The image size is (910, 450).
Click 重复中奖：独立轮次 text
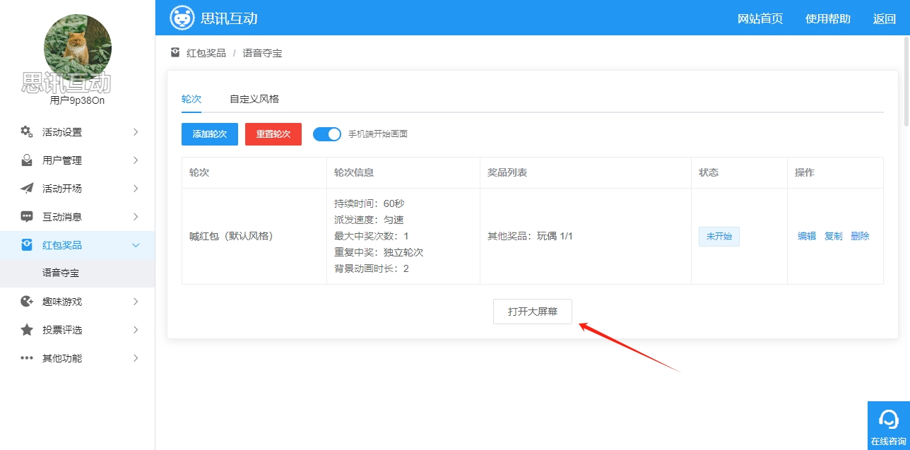tap(379, 253)
